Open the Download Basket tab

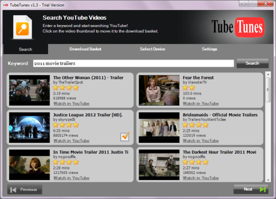[85, 49]
